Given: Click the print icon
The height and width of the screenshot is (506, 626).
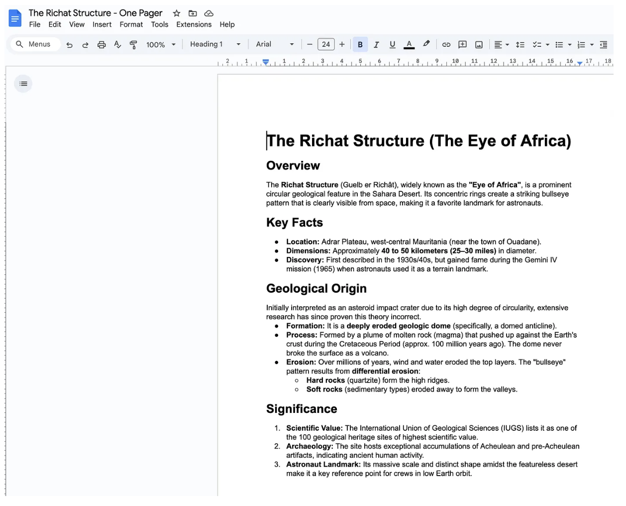Looking at the screenshot, I should click(x=102, y=45).
